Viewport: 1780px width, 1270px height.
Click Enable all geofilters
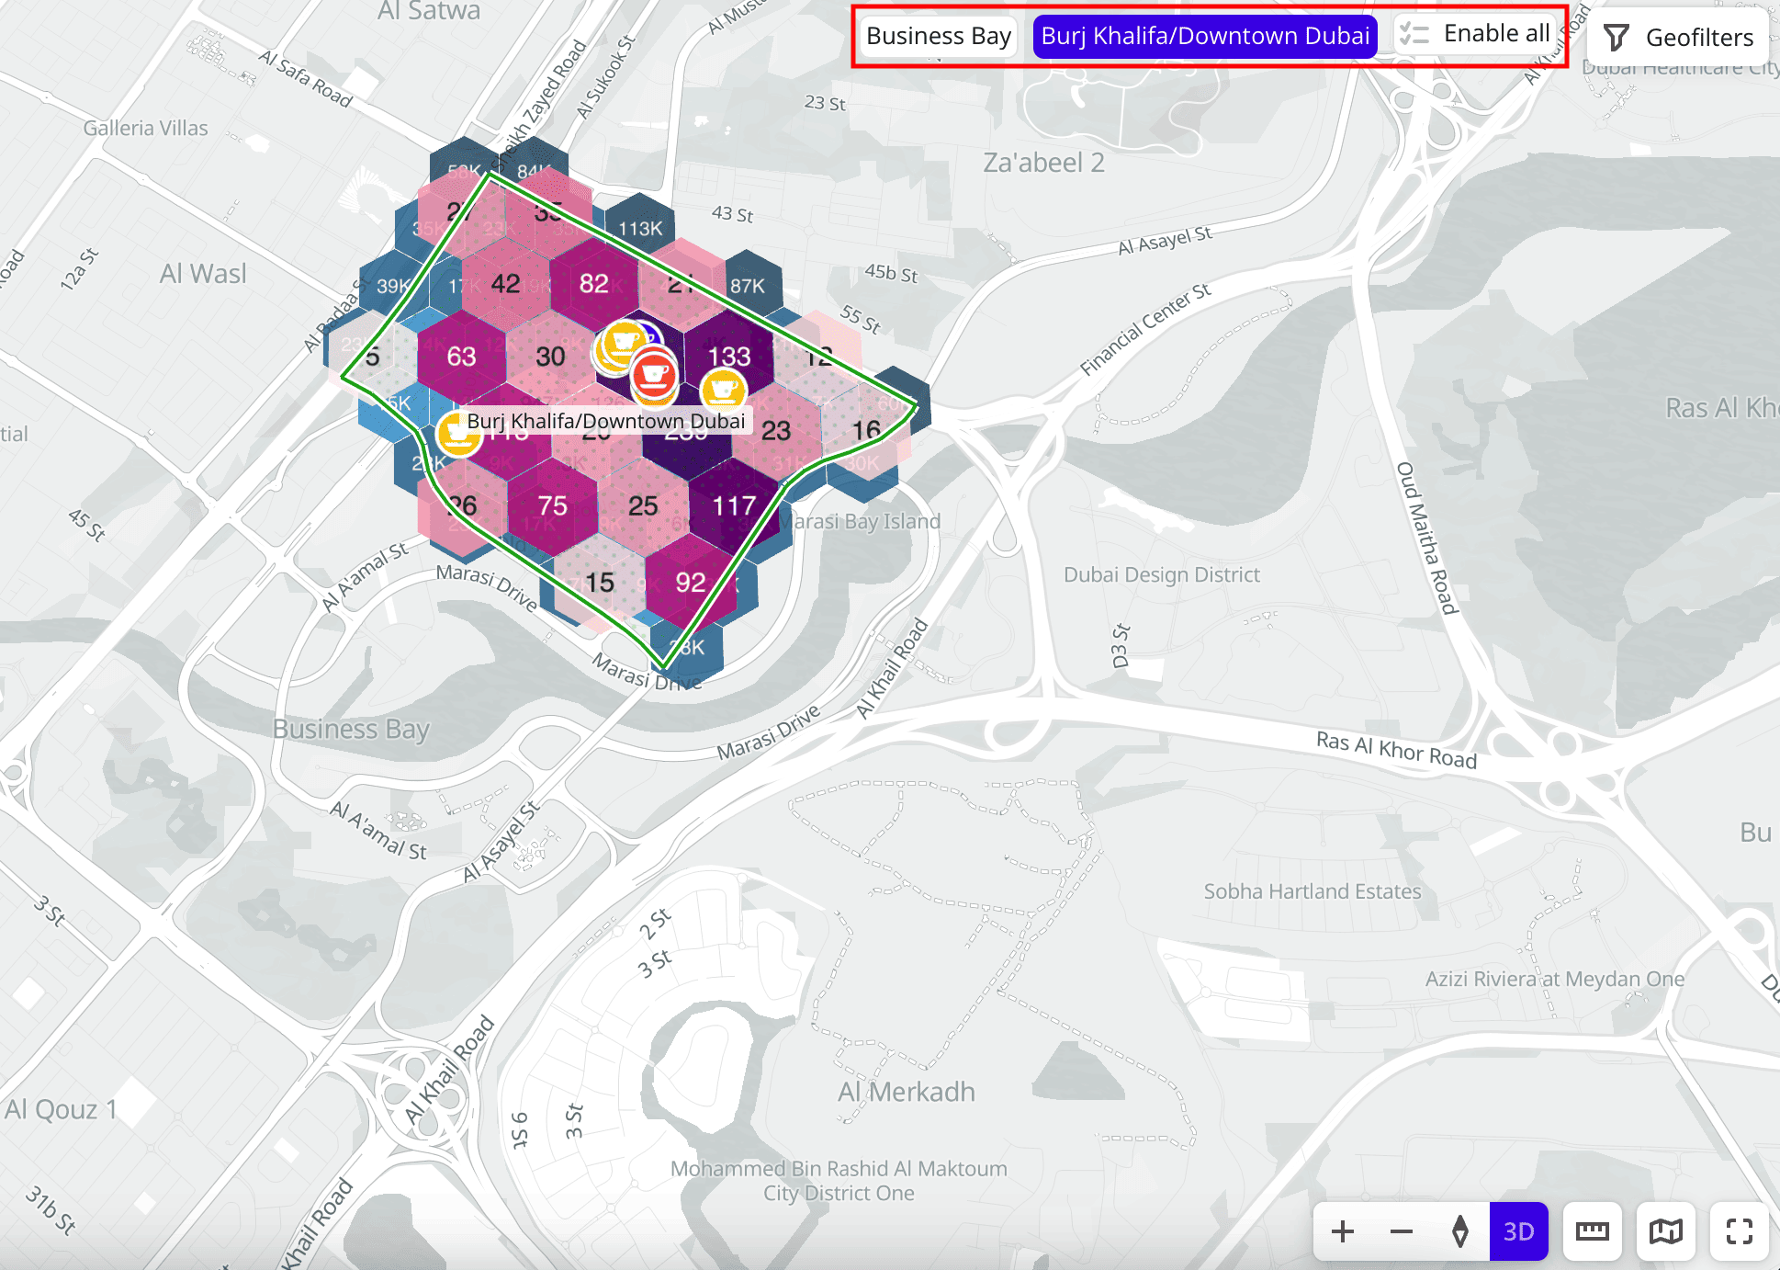click(1476, 34)
